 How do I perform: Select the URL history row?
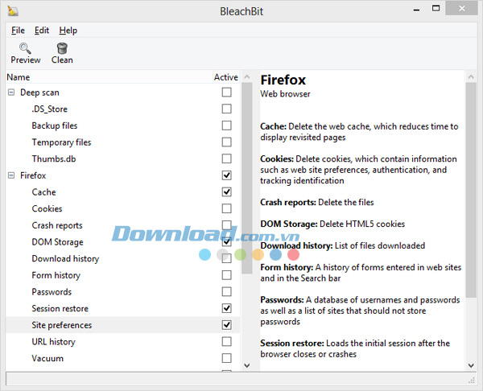point(123,341)
